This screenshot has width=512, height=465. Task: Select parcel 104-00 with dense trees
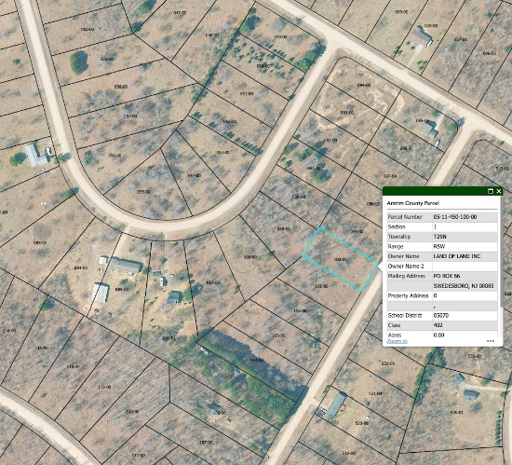coord(257,360)
